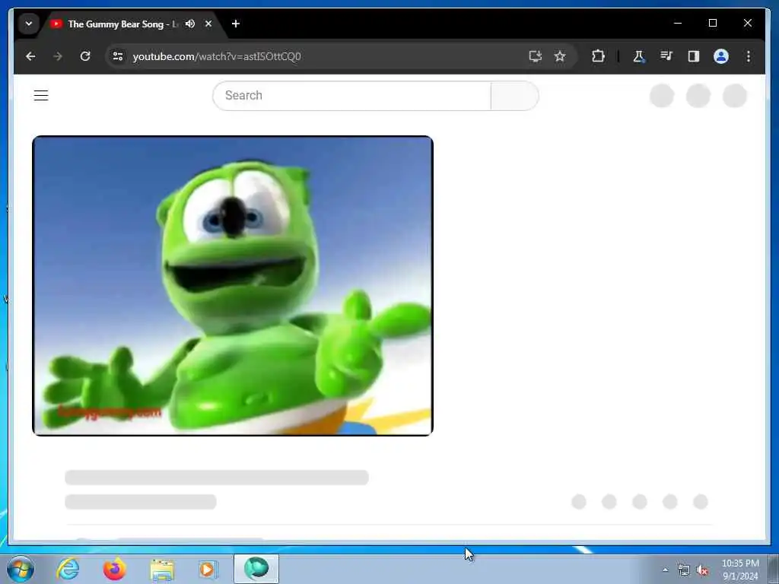779x584 pixels.
Task: Maximize the browser window
Action: point(712,23)
